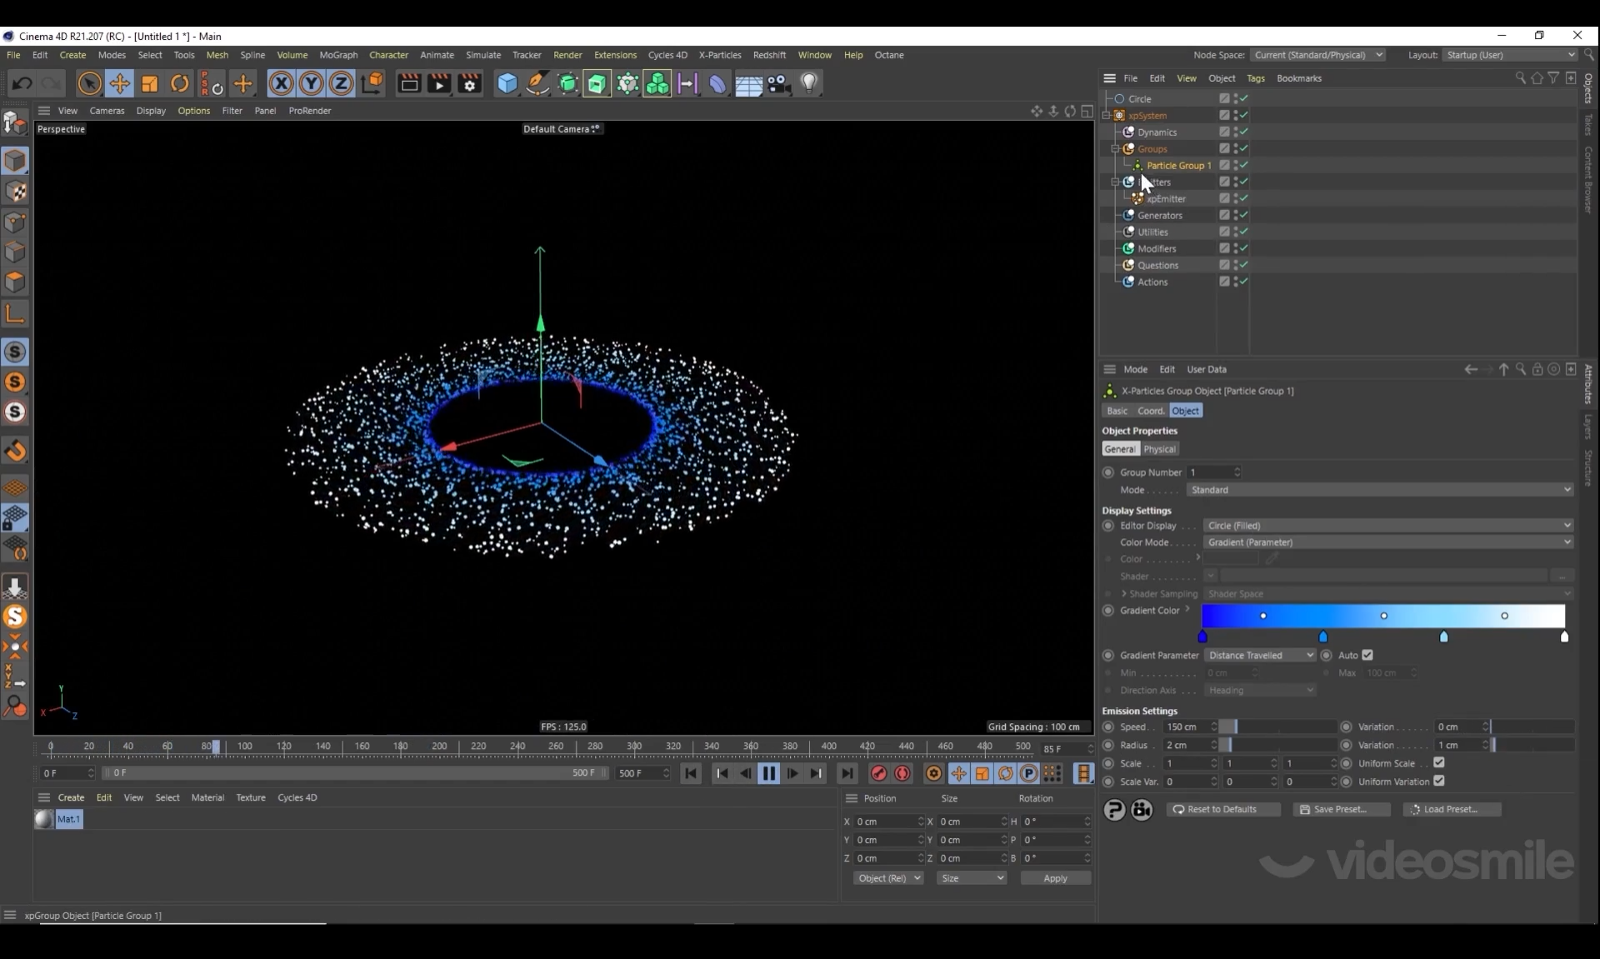Select the Move tool in toolbar
1600x959 pixels.
pyautogui.click(x=119, y=83)
